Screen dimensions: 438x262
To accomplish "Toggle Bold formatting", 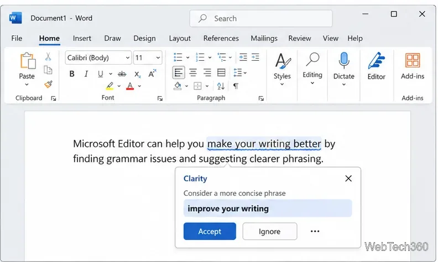I will (x=72, y=74).
